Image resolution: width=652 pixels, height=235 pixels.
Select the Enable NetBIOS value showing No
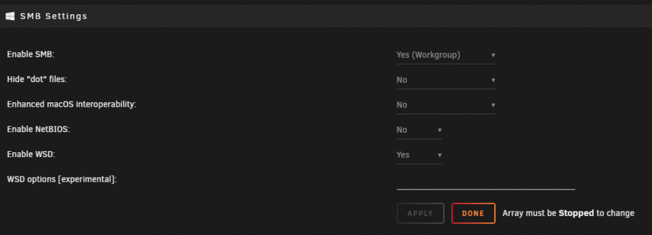pos(419,130)
